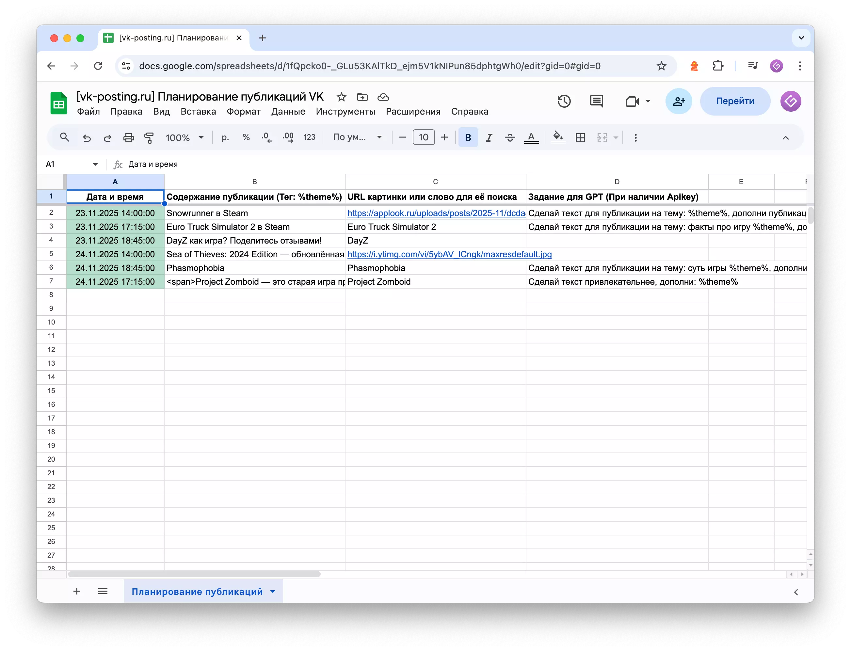Open the Google account avatar
851x651 pixels.
(790, 101)
